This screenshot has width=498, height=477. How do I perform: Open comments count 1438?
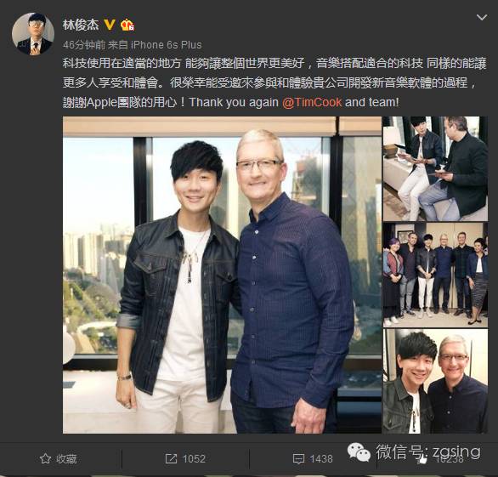tap(321, 458)
